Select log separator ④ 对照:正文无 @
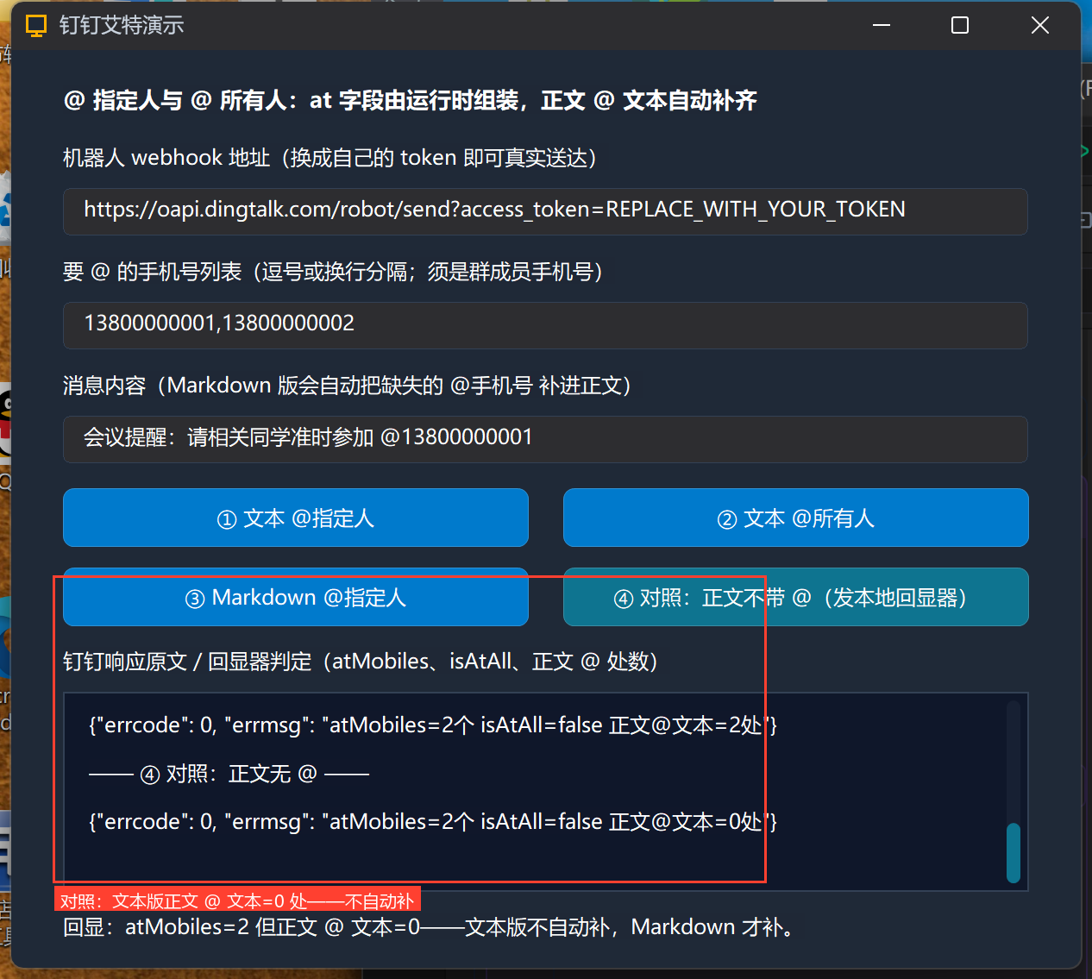The width and height of the screenshot is (1092, 979). point(229,774)
